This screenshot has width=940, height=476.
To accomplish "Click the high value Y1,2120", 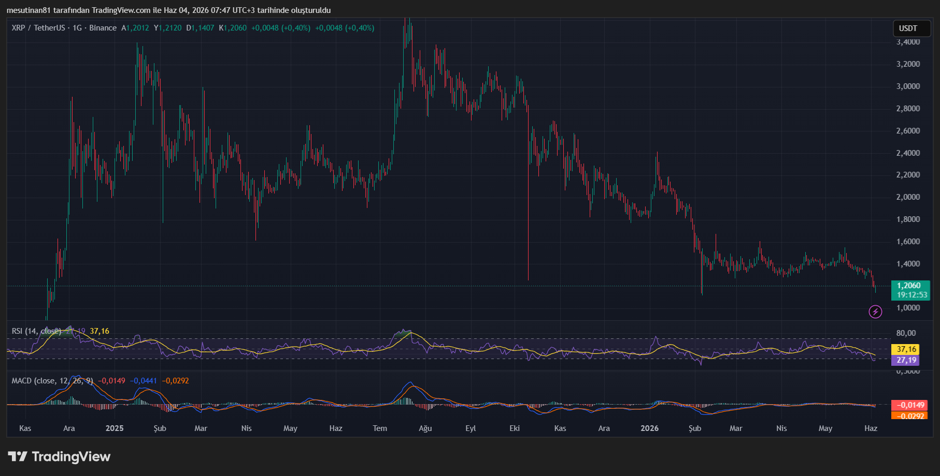I will (168, 28).
